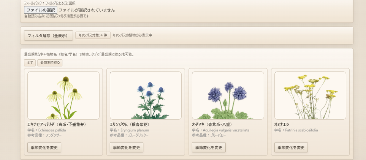
Task: Click the ファイルの選択 file chooser button
Action: 41,10
